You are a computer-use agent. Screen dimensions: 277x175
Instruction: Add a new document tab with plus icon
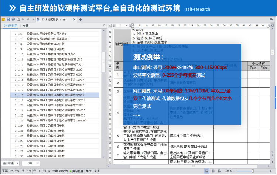click(81, 19)
